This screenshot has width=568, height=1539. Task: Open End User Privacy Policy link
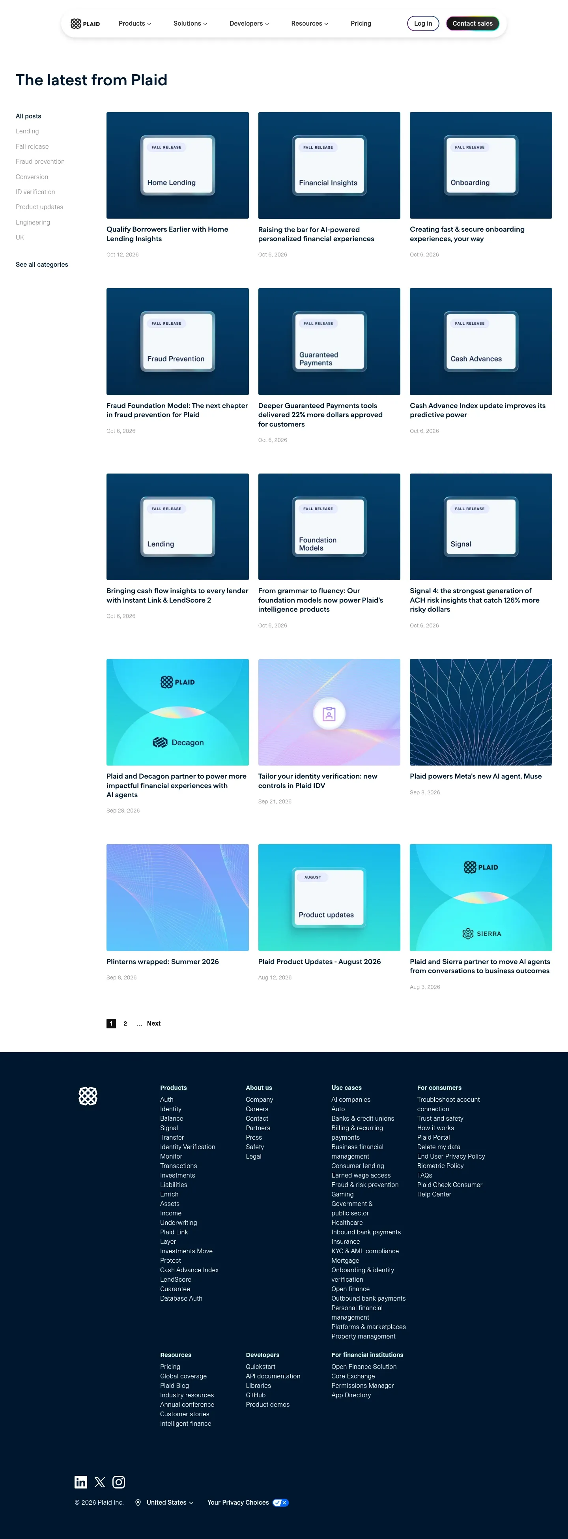pos(451,1157)
